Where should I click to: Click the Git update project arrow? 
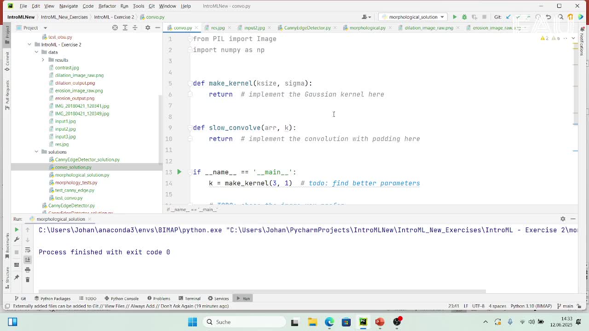508,17
